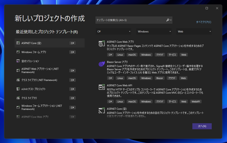Screen dimensions: 227x143
Task: Open the Web project type filter dropdown
Action: click(194, 31)
